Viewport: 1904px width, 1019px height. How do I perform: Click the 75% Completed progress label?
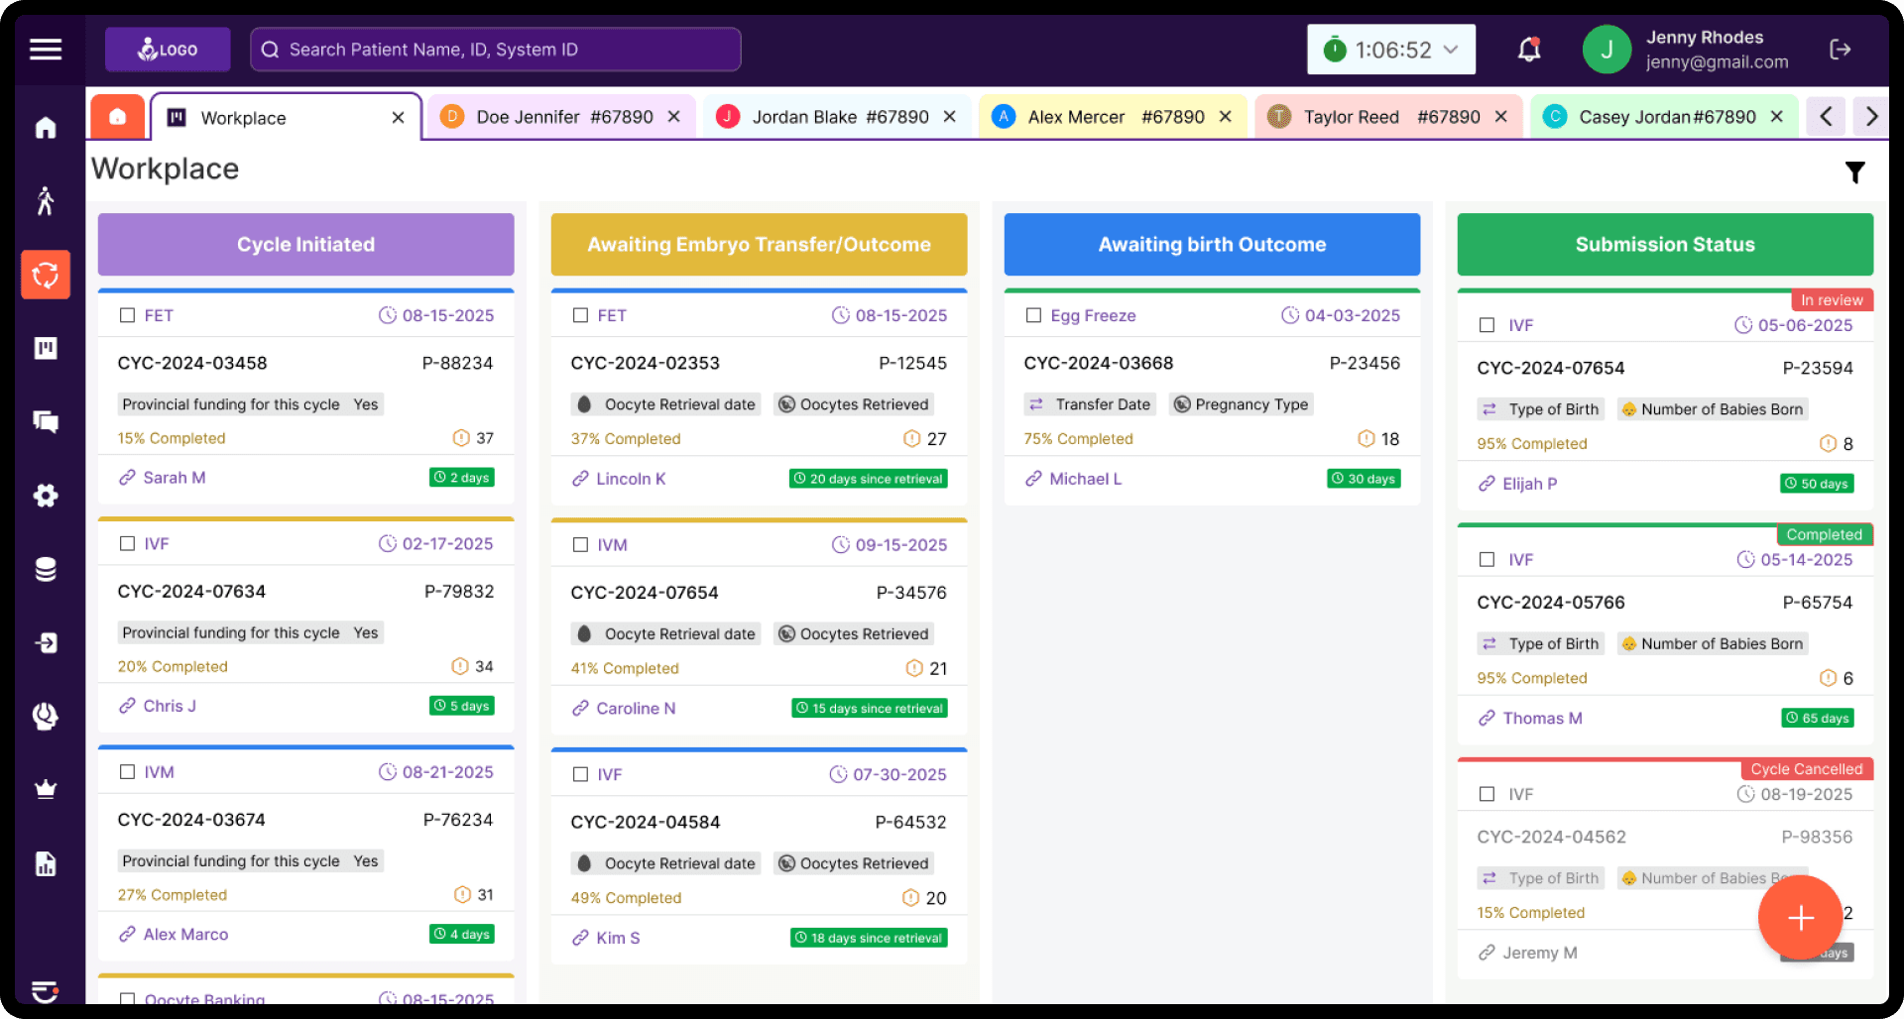tap(1079, 438)
